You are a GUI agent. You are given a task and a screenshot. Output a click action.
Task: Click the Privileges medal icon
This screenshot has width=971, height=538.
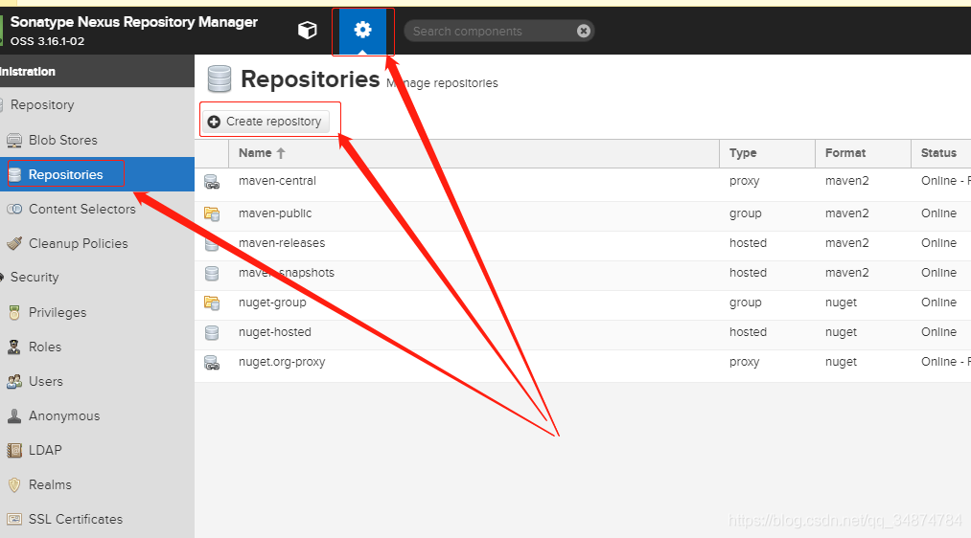coord(14,313)
